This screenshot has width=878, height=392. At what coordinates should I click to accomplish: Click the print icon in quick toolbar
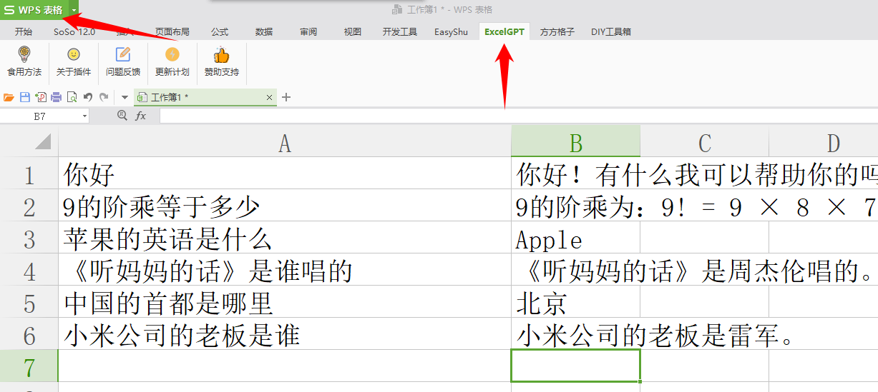56,97
